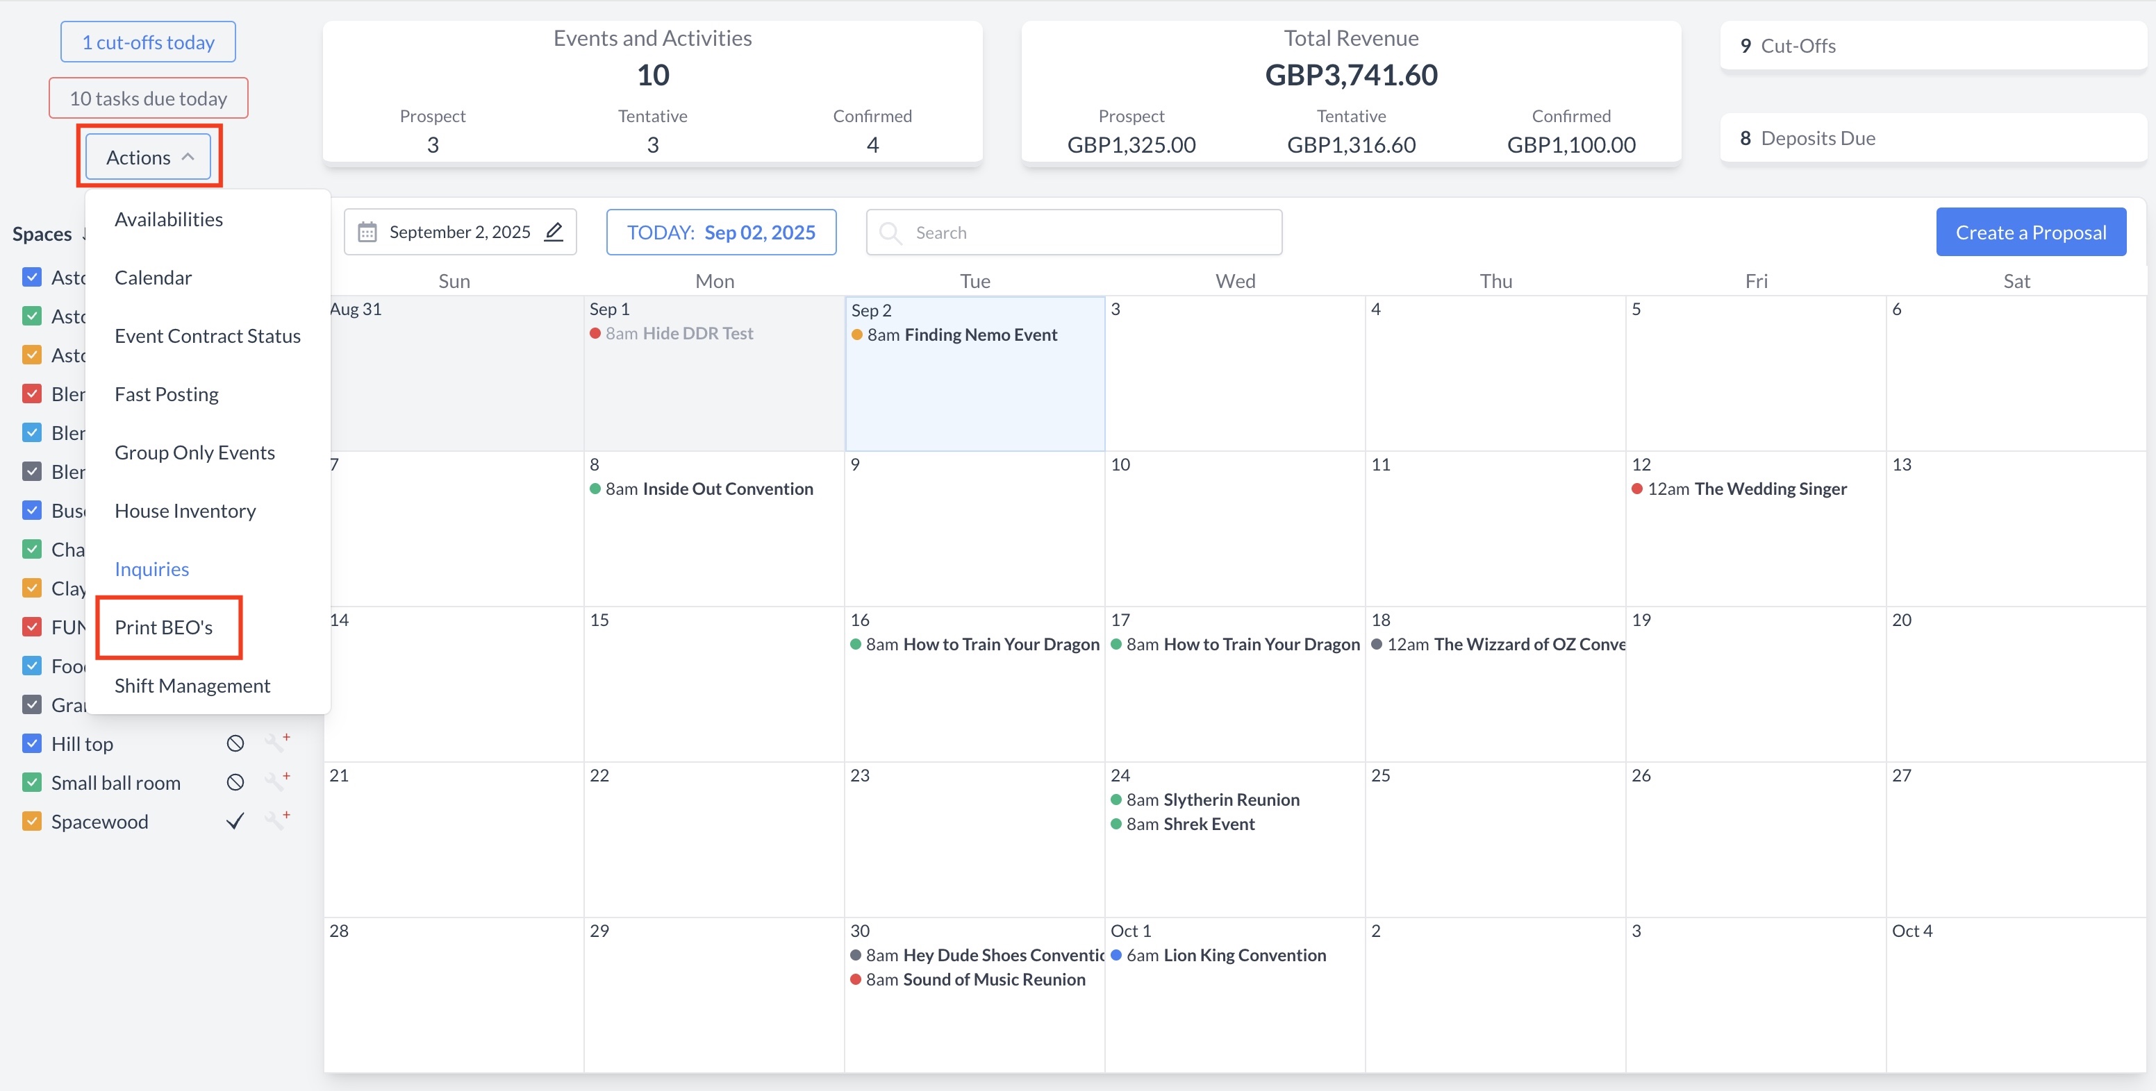This screenshot has width=2156, height=1091.
Task: Collapse the Actions dropdown
Action: pos(149,157)
